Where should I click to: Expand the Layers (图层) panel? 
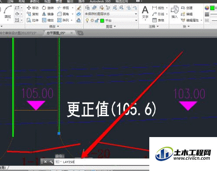pyautogui.click(x=111, y=27)
